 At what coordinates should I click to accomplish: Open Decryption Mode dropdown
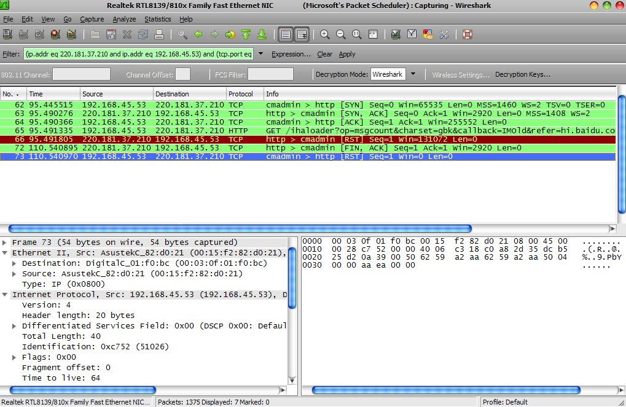tap(413, 74)
